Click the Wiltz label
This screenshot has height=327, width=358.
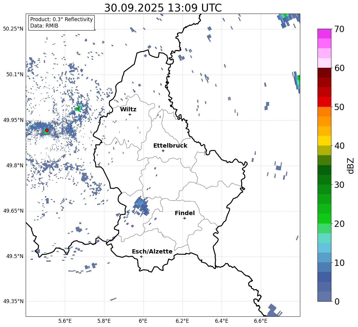click(128, 110)
